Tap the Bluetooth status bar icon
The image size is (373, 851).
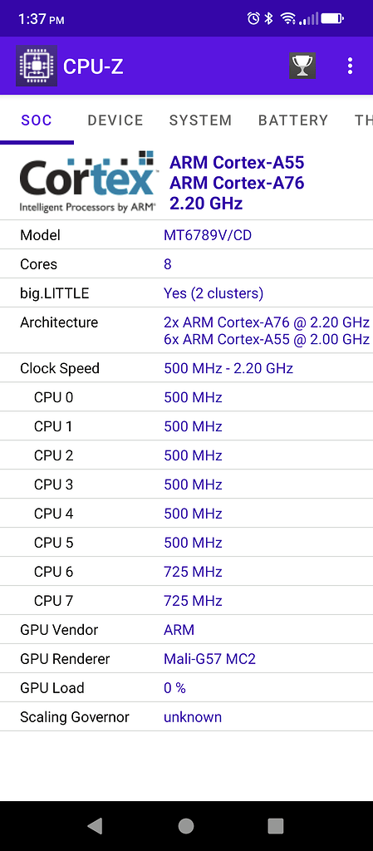point(267,19)
